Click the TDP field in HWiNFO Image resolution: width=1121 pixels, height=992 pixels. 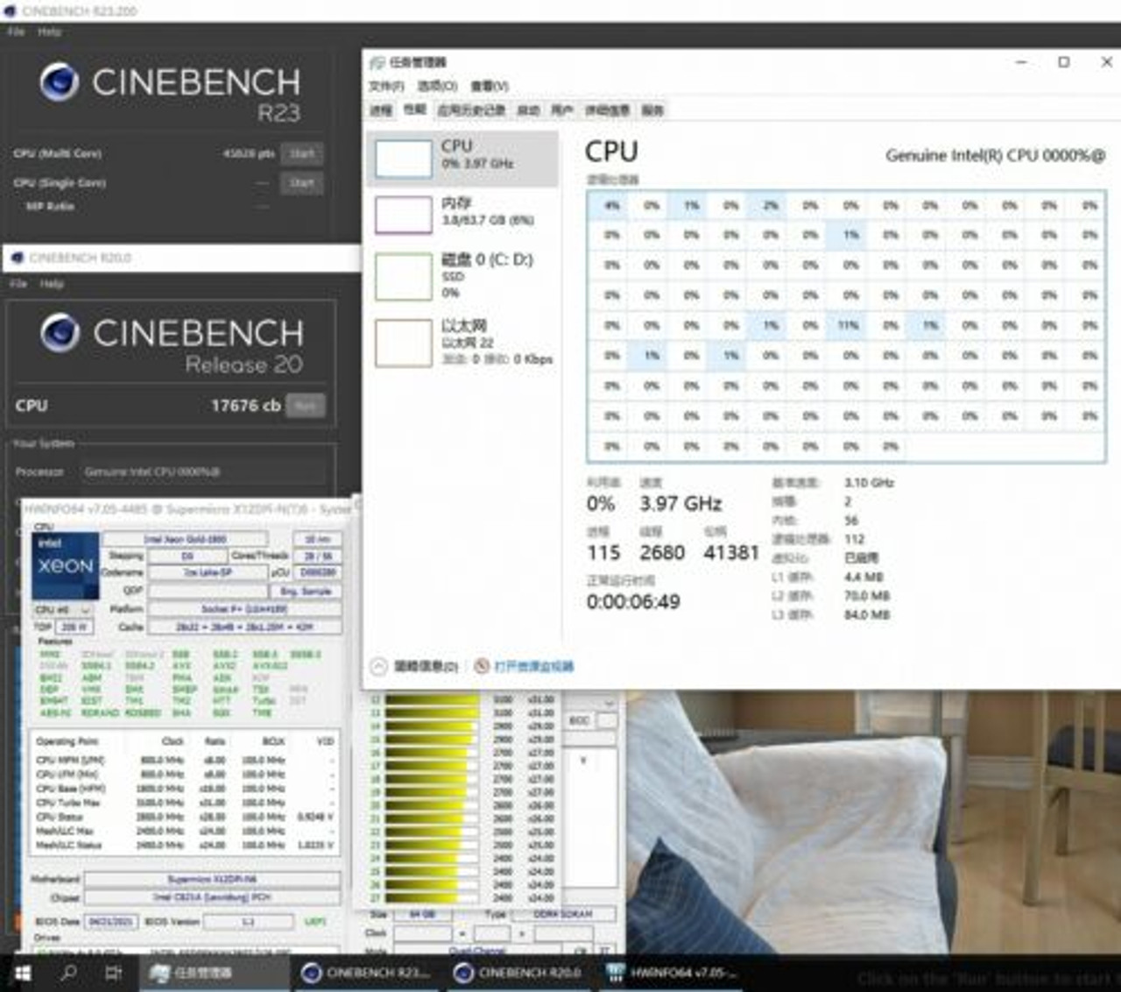pos(74,627)
